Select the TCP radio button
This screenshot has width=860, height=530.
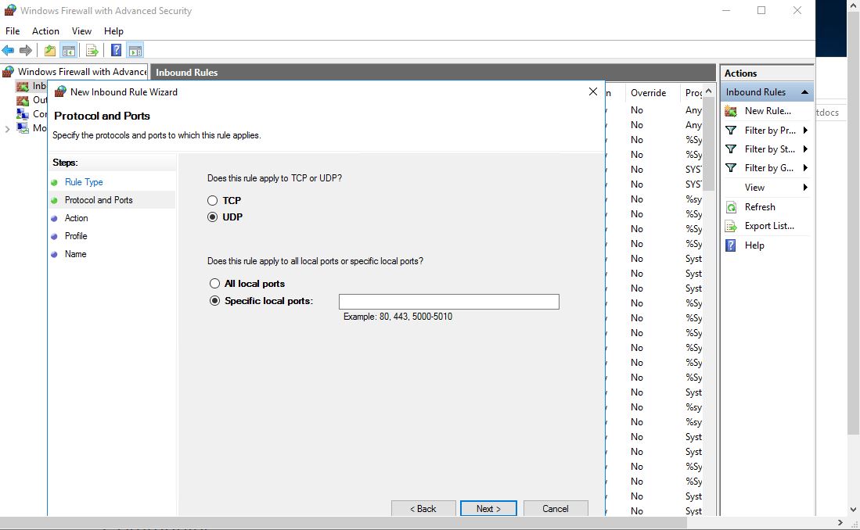[x=213, y=201]
